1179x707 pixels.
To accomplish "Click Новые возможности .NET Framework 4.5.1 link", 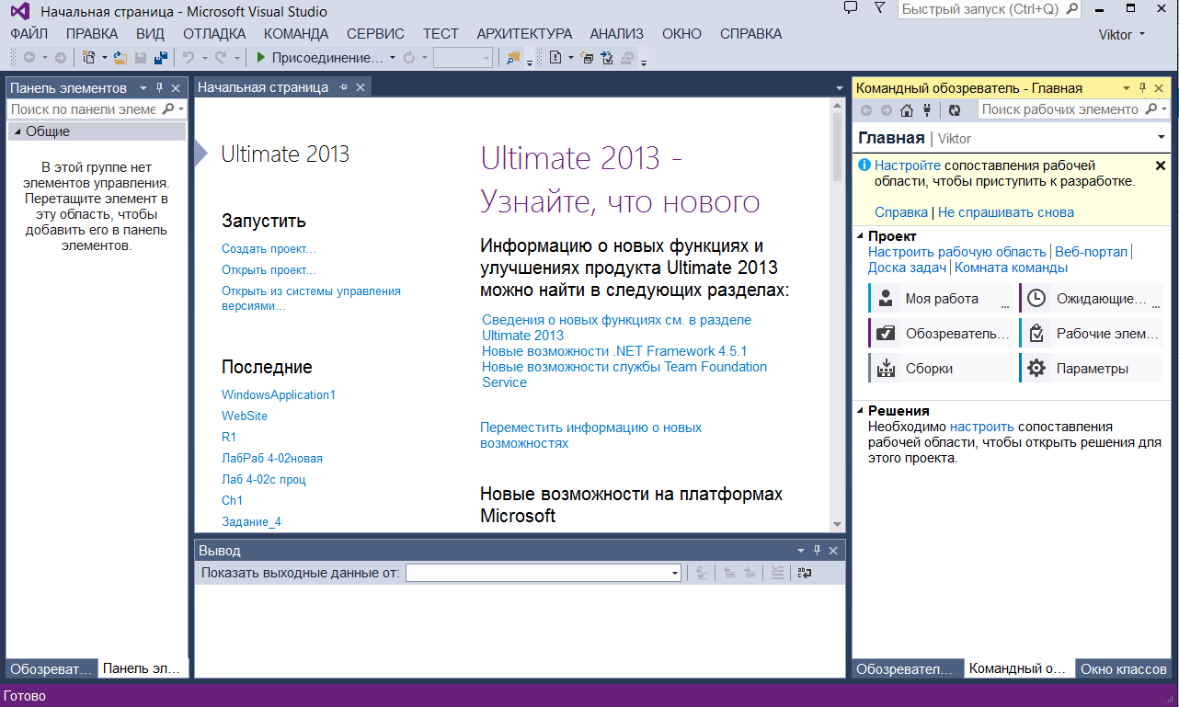I will (614, 351).
